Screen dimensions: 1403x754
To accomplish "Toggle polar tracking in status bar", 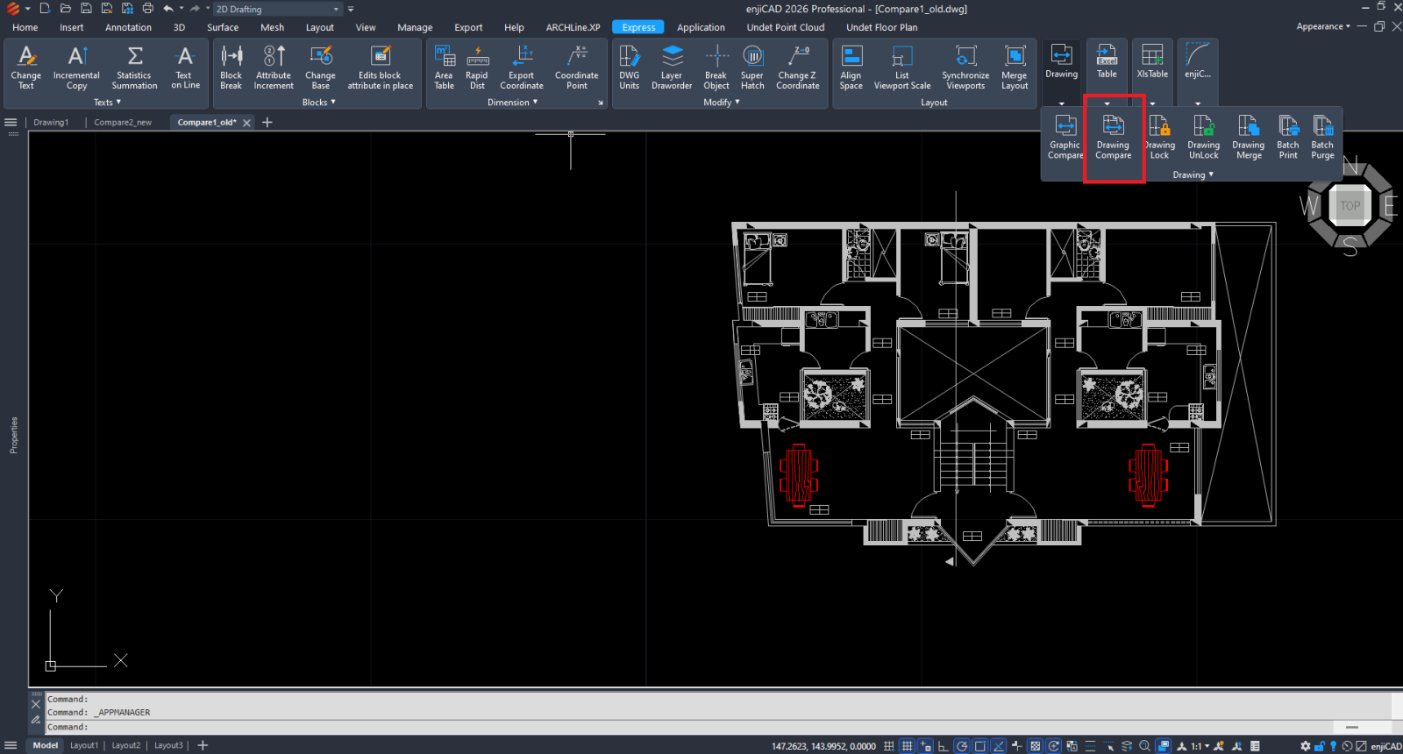I will 962,746.
